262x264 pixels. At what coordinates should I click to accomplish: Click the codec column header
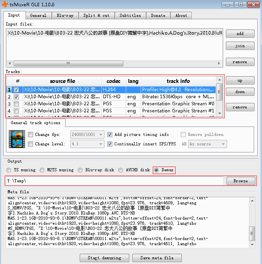point(114,81)
